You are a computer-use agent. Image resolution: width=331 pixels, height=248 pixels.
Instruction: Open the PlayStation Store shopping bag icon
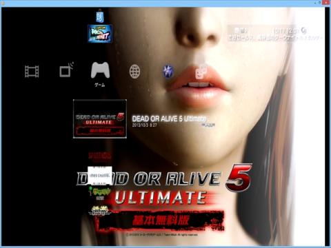click(x=100, y=16)
